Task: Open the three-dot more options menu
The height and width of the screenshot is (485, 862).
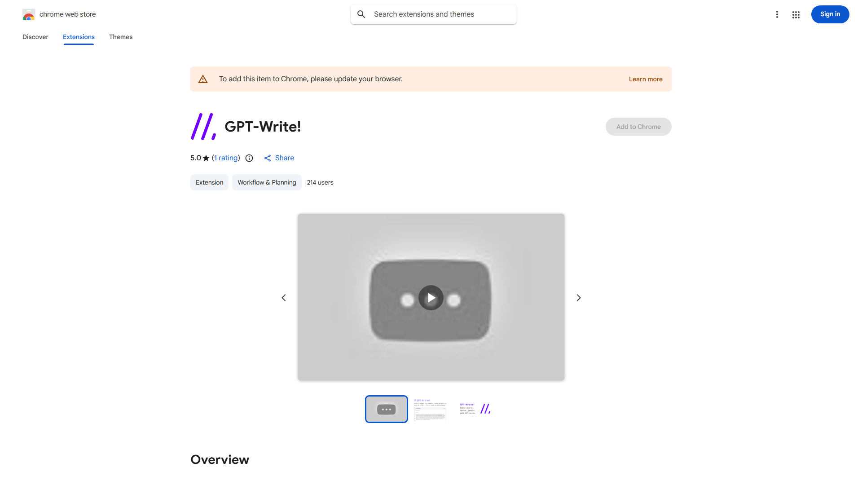Action: coord(777,14)
